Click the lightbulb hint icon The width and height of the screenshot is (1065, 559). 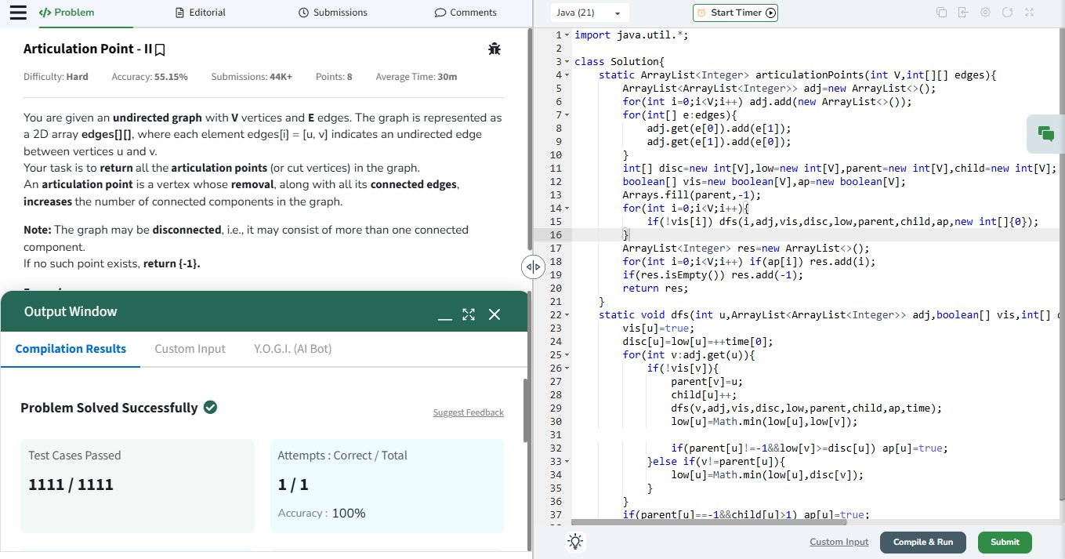click(x=576, y=542)
